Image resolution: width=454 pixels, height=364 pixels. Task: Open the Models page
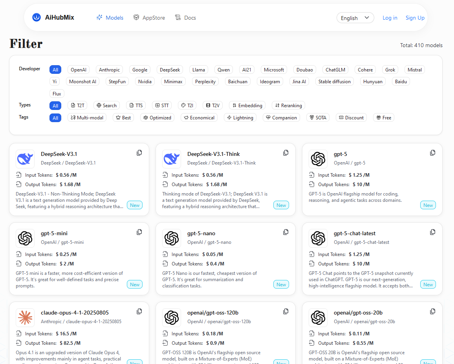tap(110, 18)
